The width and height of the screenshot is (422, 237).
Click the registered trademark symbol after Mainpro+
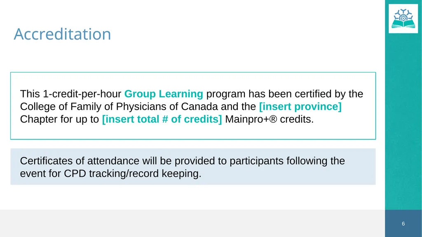click(273, 119)
